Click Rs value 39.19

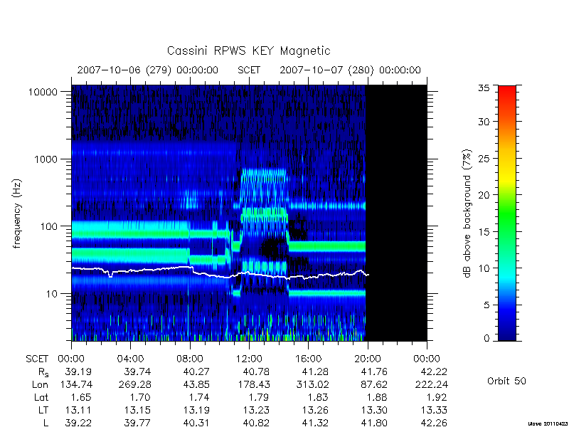78,371
